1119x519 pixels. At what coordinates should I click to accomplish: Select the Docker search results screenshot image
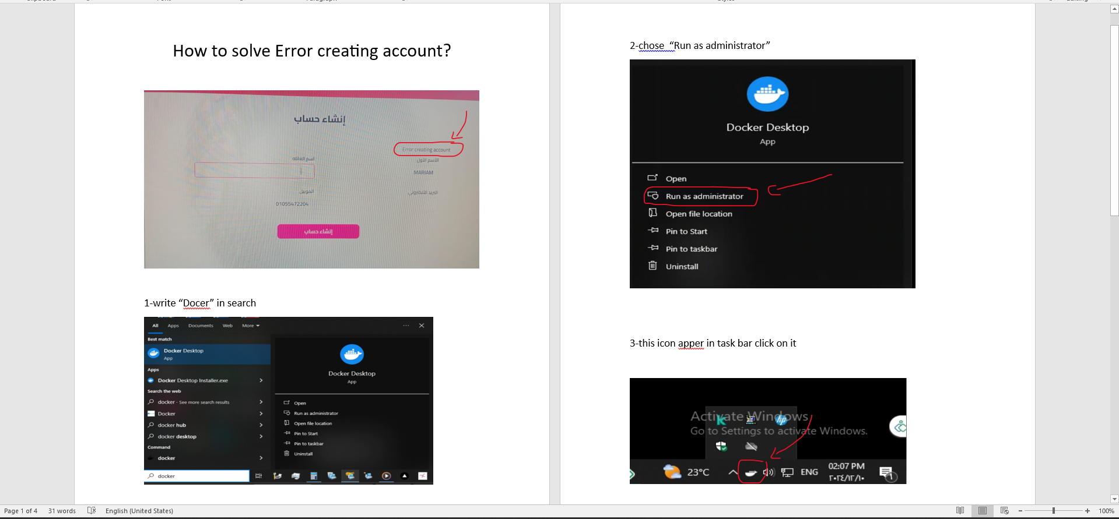pos(289,401)
